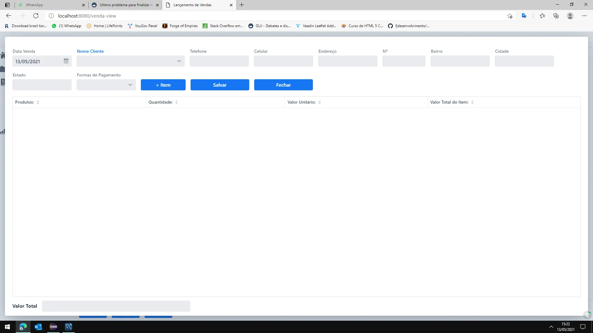The width and height of the screenshot is (593, 333).
Task: Expand the Formas de Pagamento dropdown
Action: point(130,85)
